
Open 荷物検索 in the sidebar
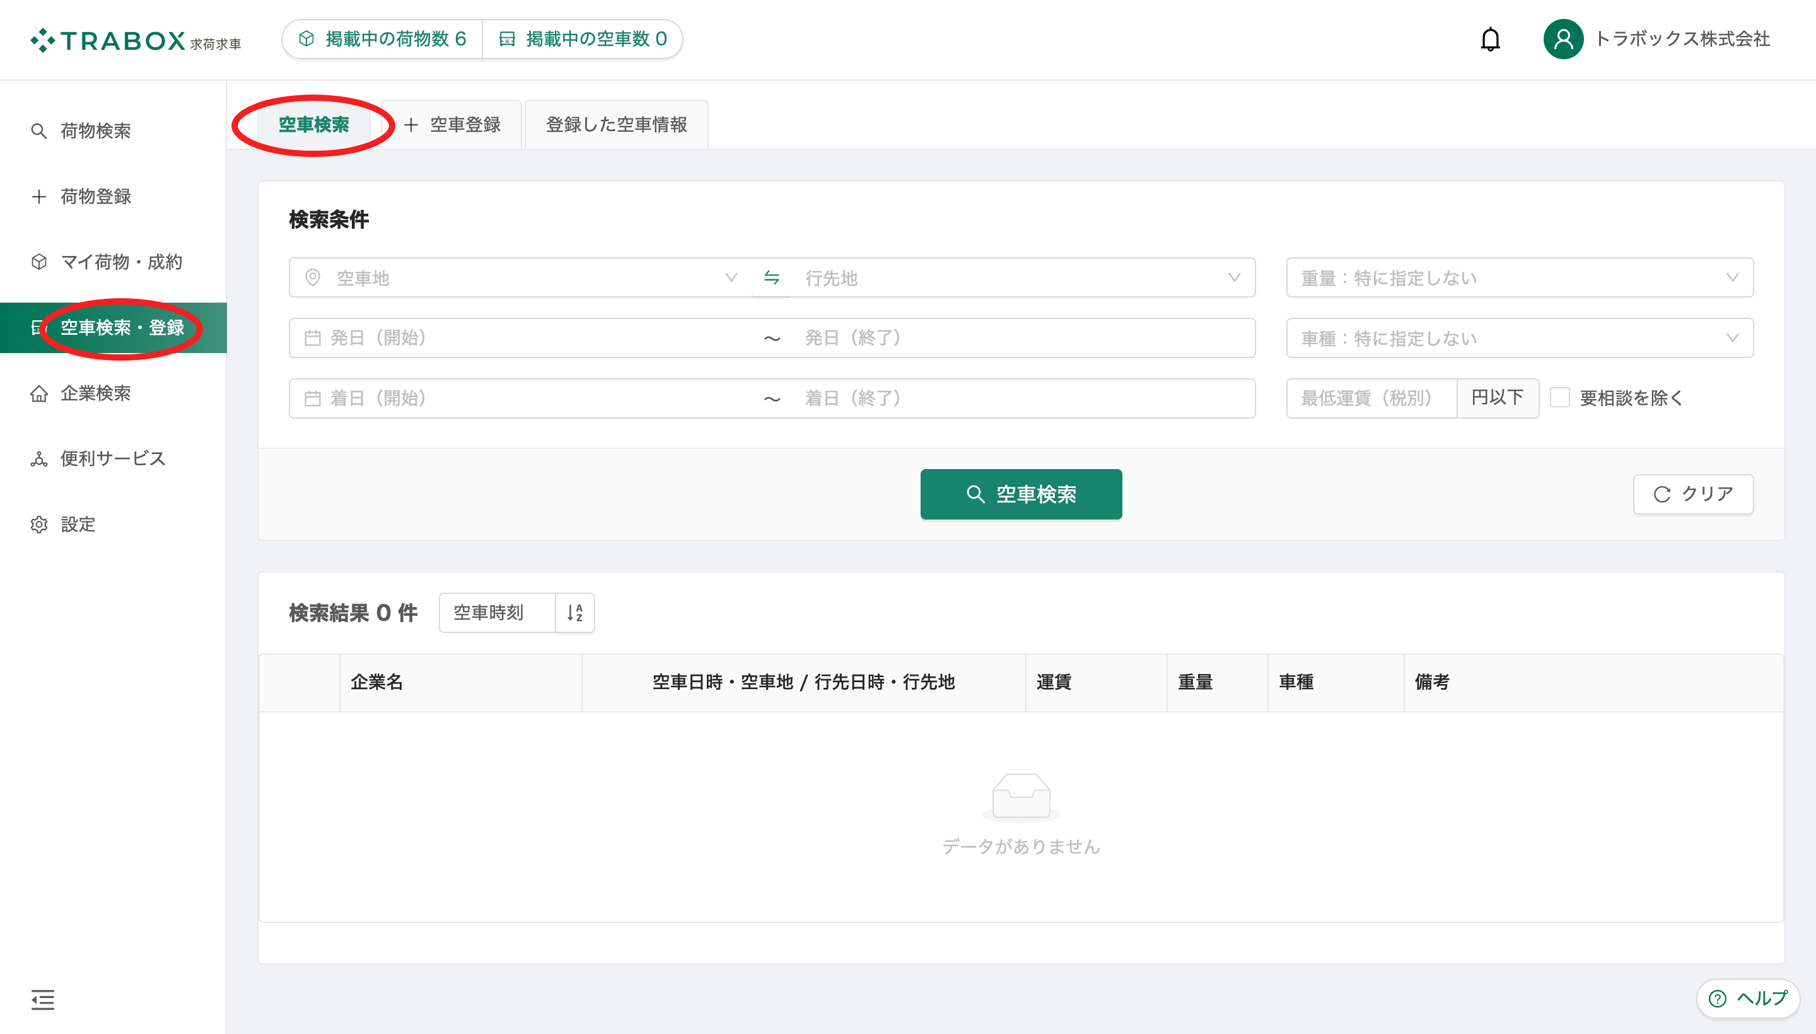click(x=113, y=131)
